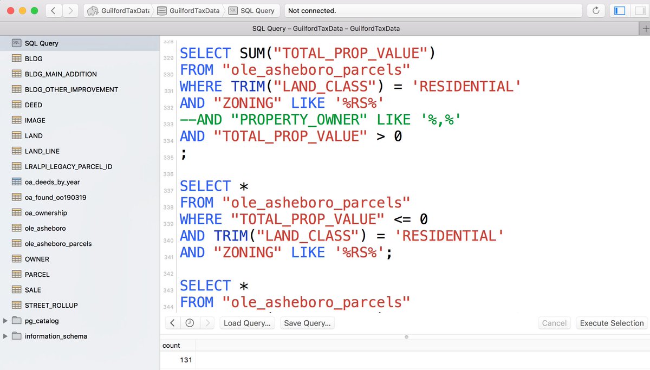Reload using the refresh button
Screen dimensions: 650x370
pos(596,10)
